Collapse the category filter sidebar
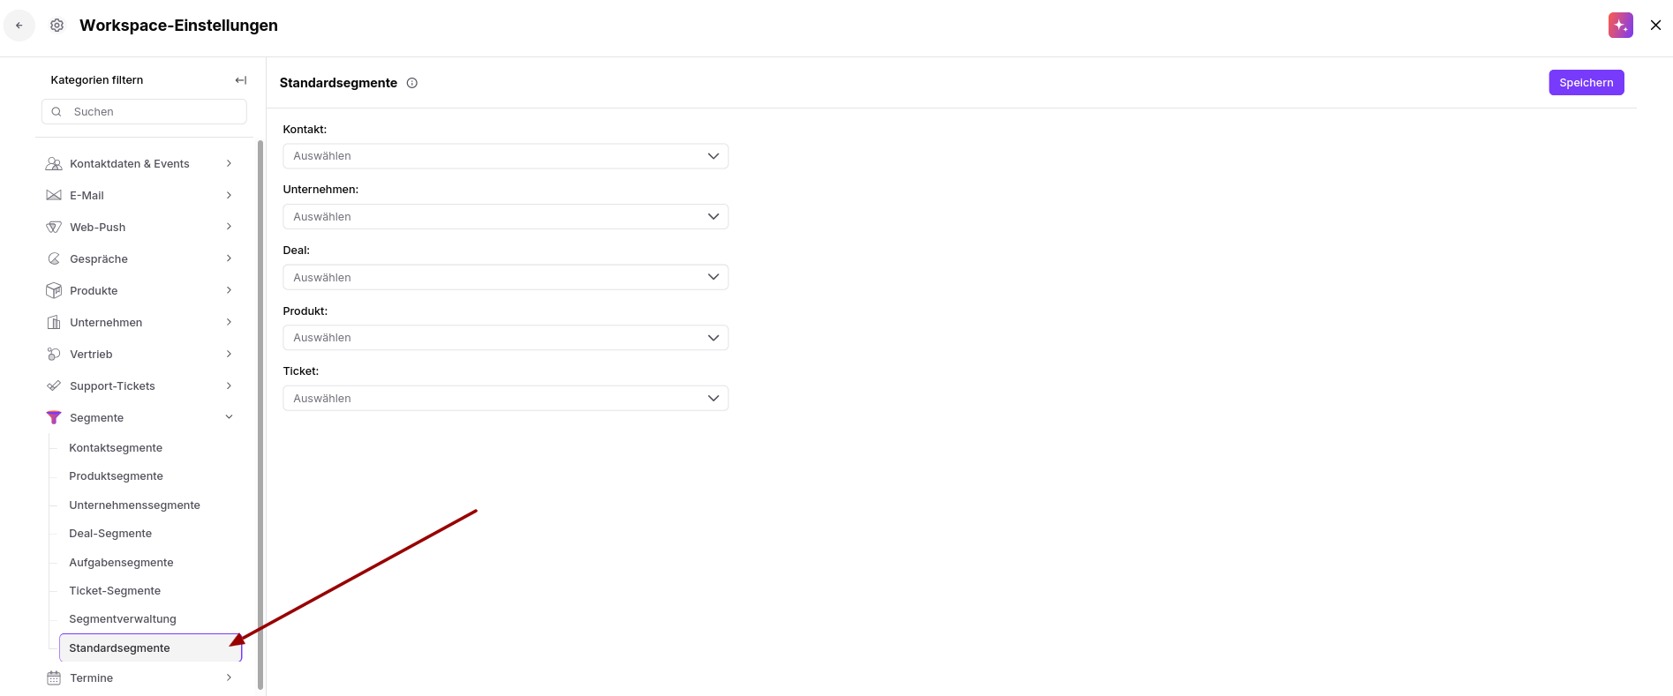Viewport: 1673px width, 696px height. (240, 80)
